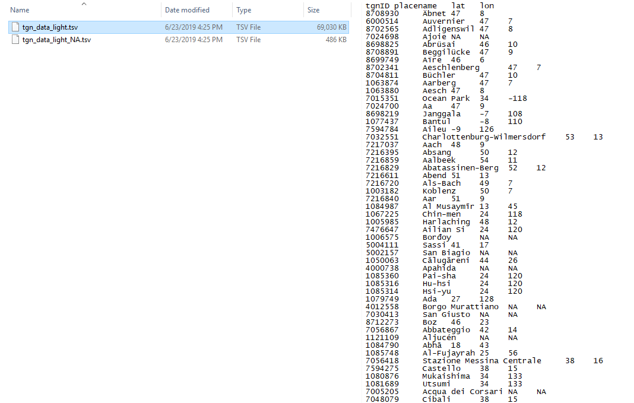
Task: Click the placename Călugăreni
Action: (446, 261)
